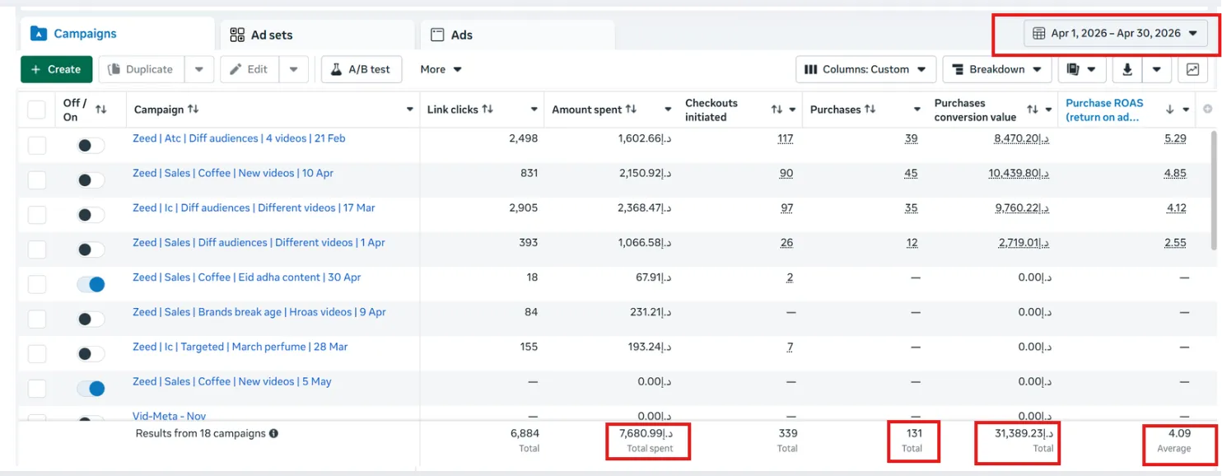Sort by the Purchases arrows icon

(x=870, y=109)
